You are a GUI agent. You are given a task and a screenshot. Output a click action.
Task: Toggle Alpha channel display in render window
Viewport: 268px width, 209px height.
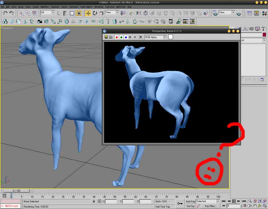pyautogui.click(x=130, y=37)
